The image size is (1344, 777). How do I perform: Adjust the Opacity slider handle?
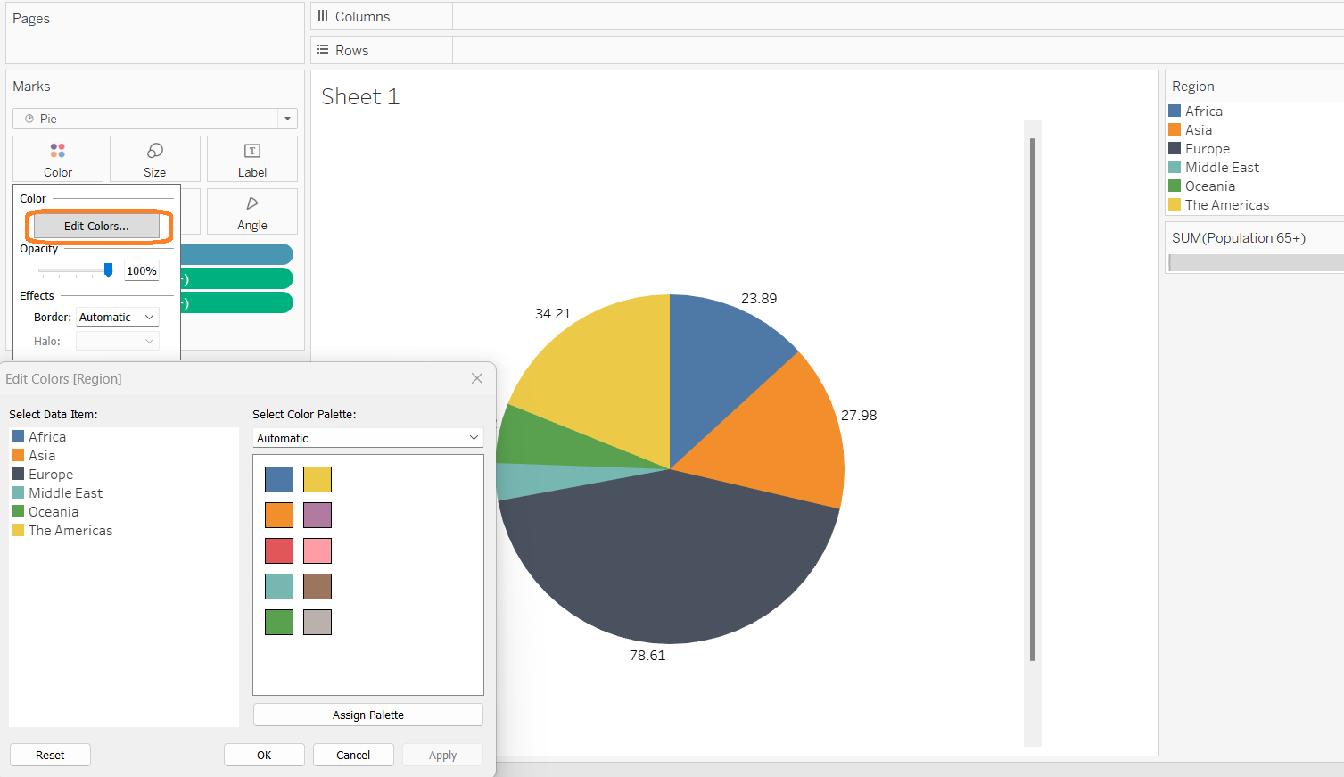click(x=108, y=270)
